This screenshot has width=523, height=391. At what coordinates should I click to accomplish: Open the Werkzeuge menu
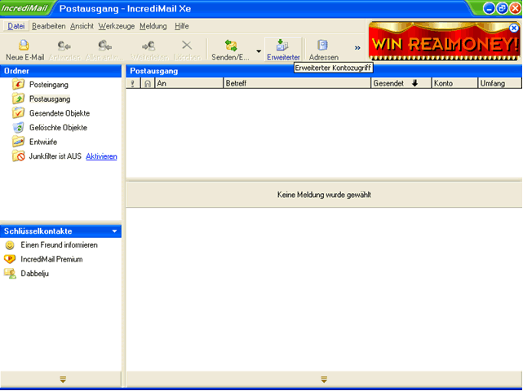coord(117,26)
